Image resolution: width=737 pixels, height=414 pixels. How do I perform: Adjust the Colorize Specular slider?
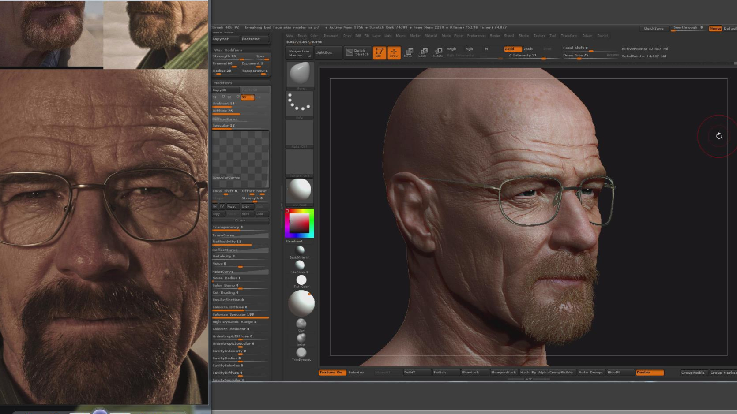pos(241,315)
